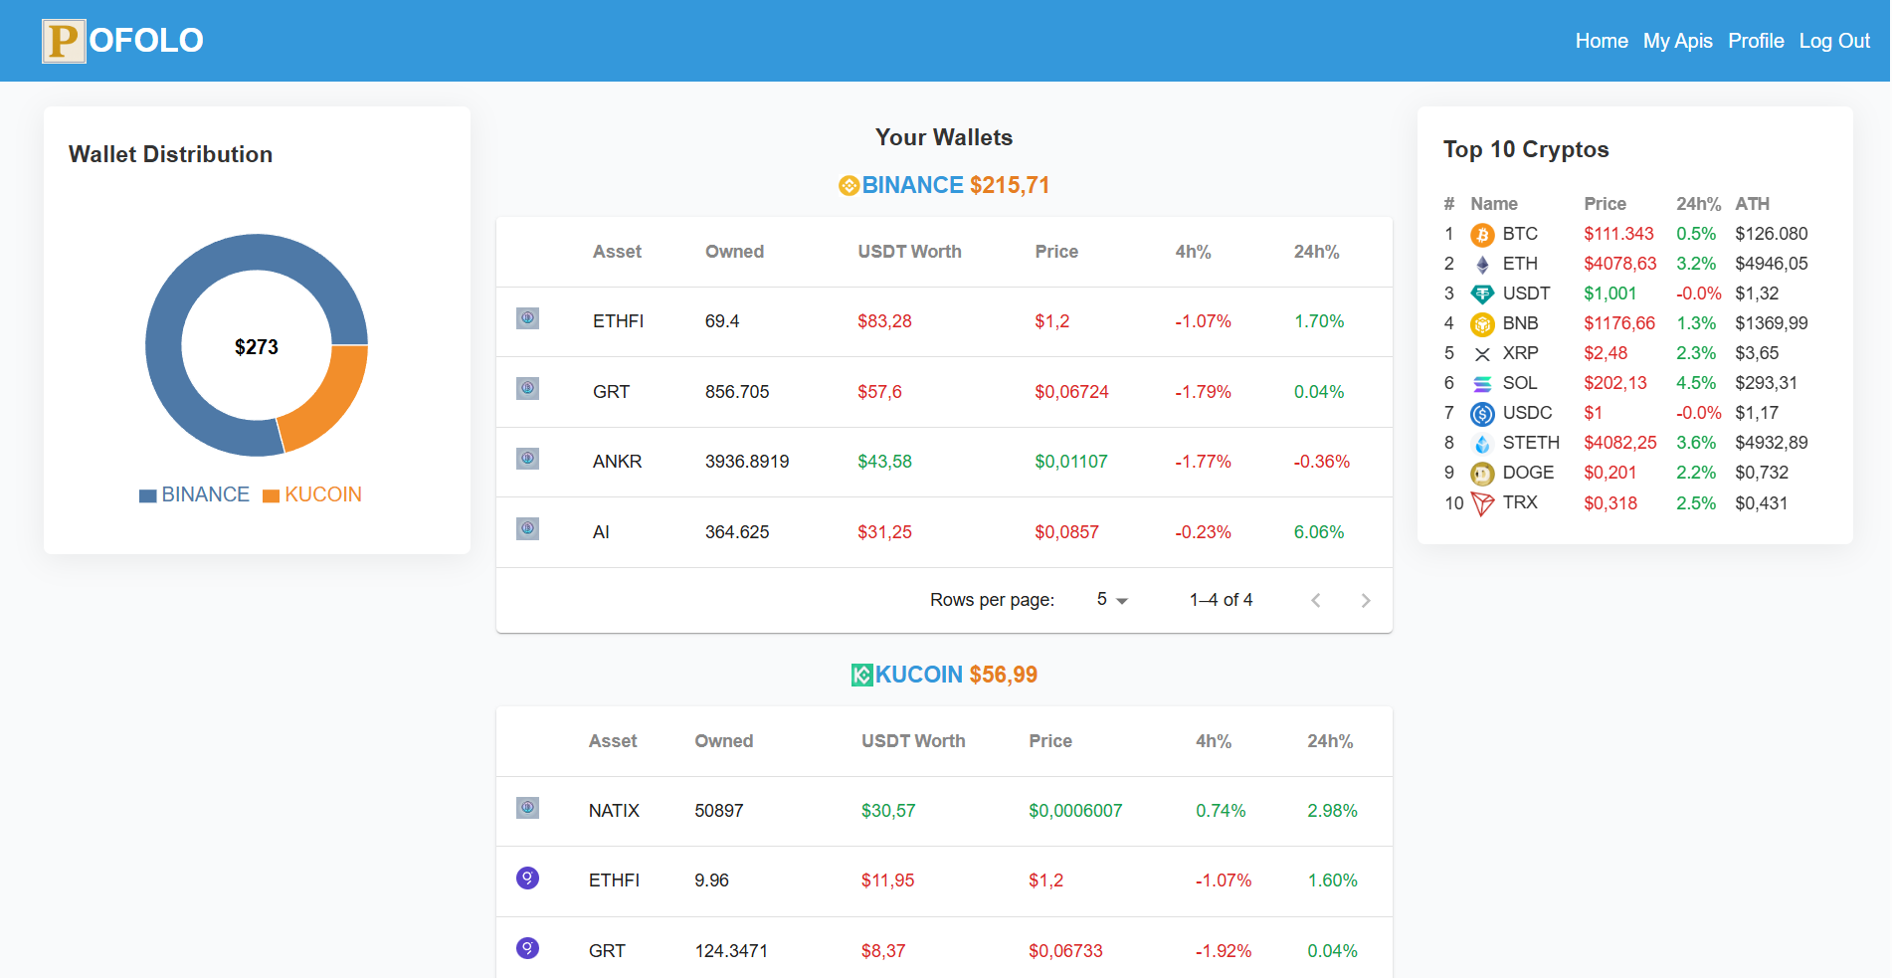Image resolution: width=1892 pixels, height=978 pixels.
Task: Click the GRT coin icon in Kucoin table
Action: point(527,947)
